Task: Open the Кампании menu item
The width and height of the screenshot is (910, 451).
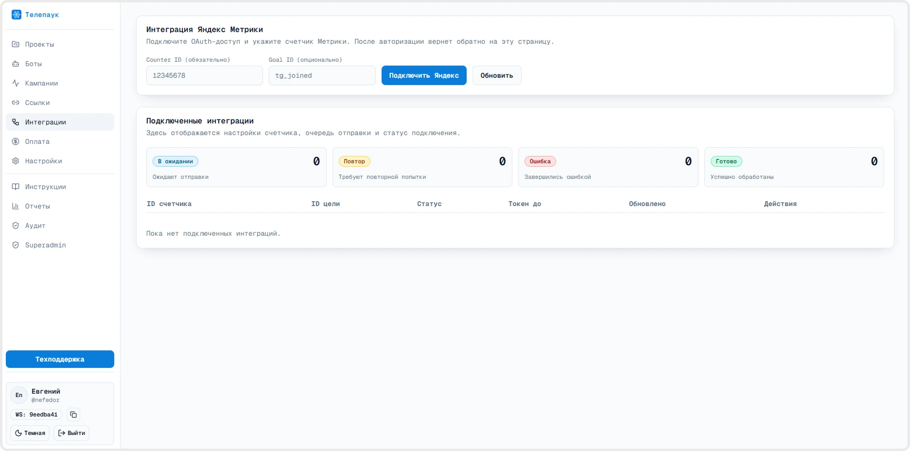Action: pyautogui.click(x=60, y=83)
